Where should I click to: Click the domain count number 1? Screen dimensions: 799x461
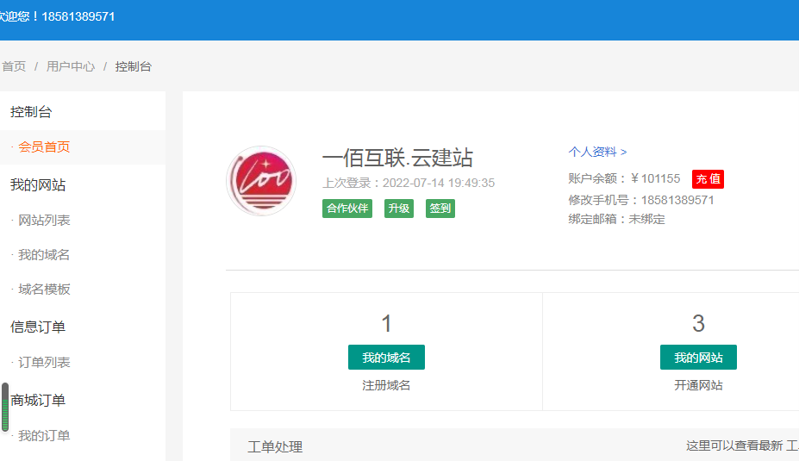pos(386,324)
